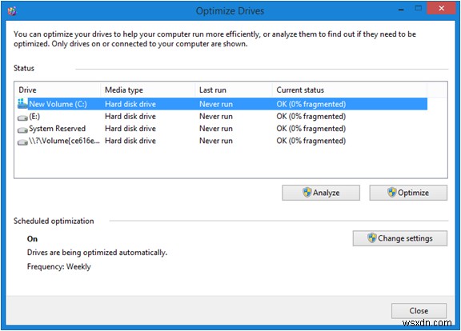Open Change settings for scheduled optimization
461x331 pixels.
(x=400, y=238)
